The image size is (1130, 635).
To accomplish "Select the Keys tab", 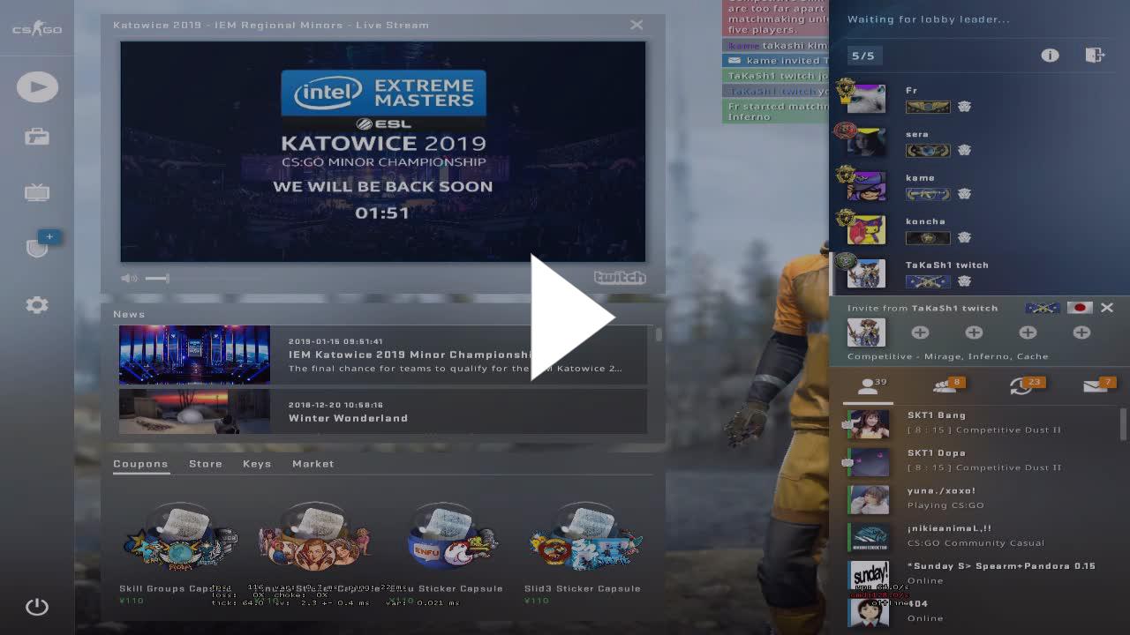I will tap(257, 464).
